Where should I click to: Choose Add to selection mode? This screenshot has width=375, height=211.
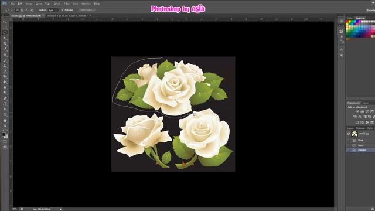tap(22, 10)
